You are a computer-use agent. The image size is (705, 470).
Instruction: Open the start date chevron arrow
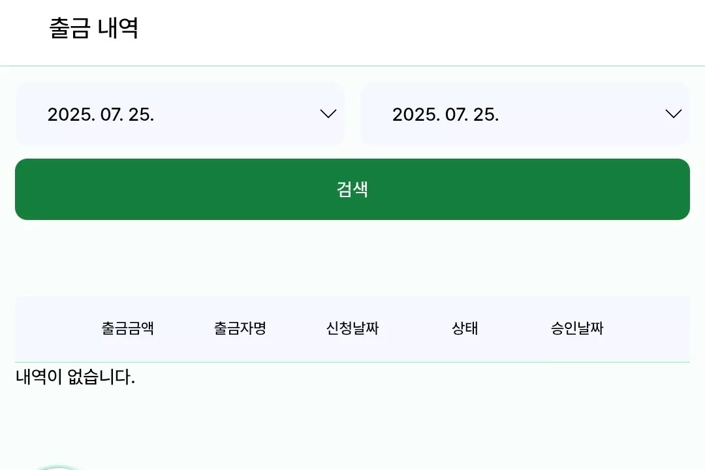(x=328, y=114)
